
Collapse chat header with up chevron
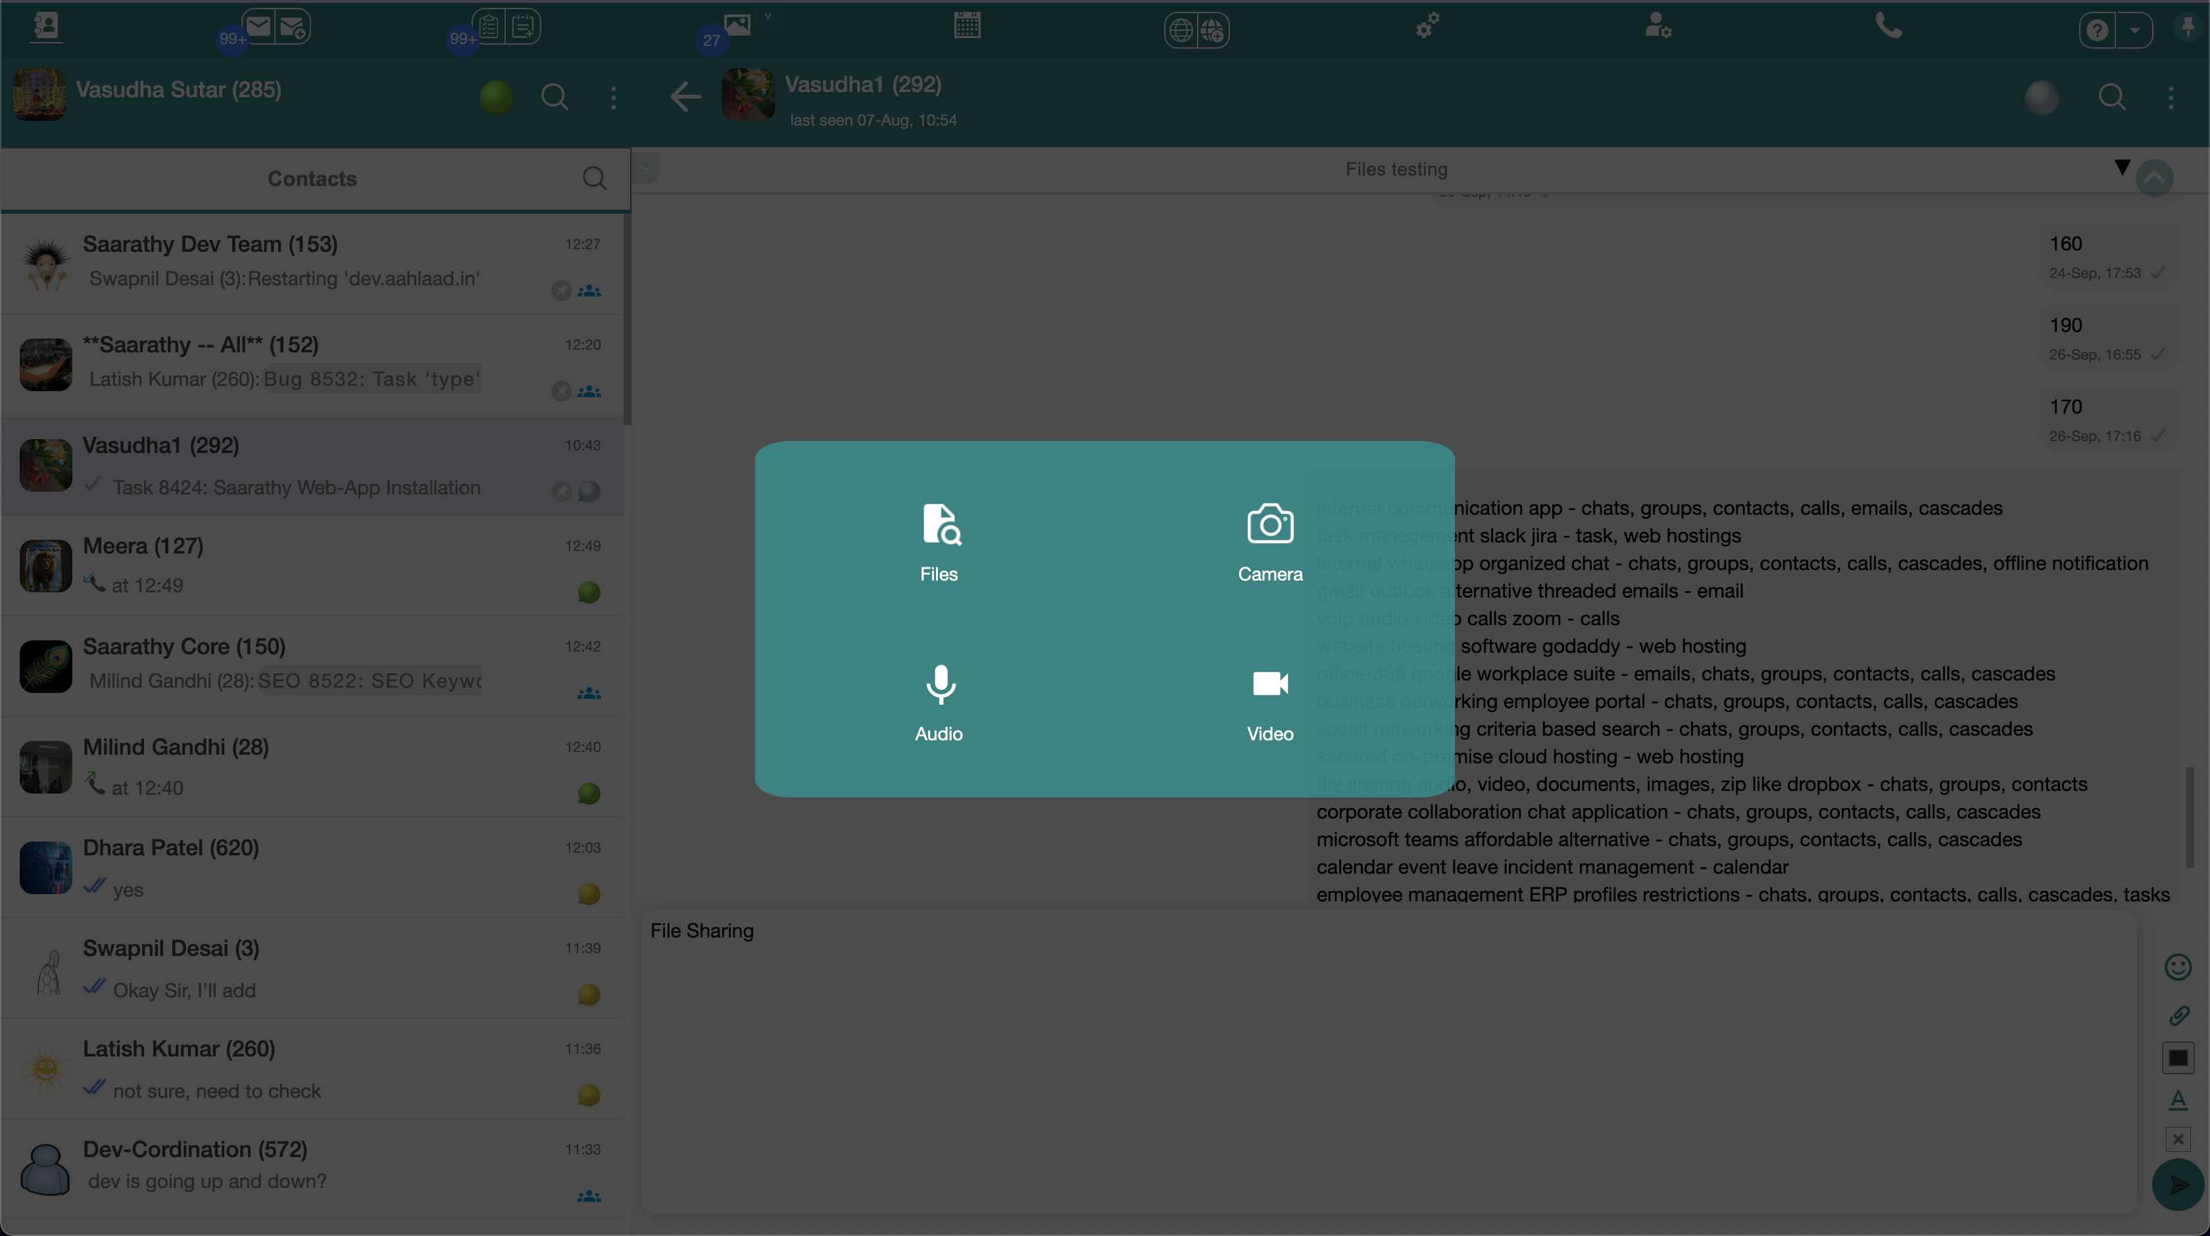(x=2154, y=179)
